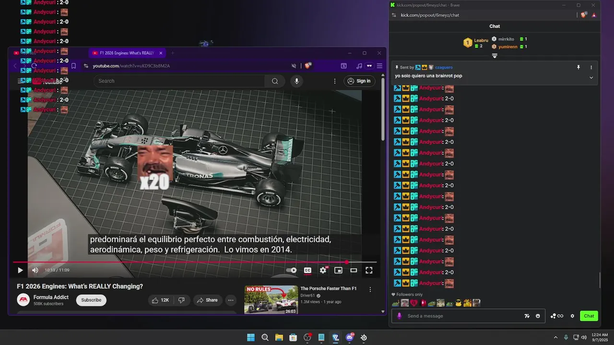Show hidden system tray icons
614x345 pixels.
[x=555, y=338]
